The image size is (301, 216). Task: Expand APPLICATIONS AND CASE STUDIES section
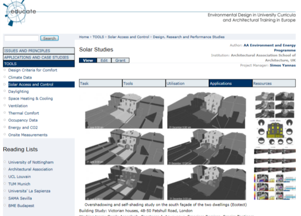(39, 58)
